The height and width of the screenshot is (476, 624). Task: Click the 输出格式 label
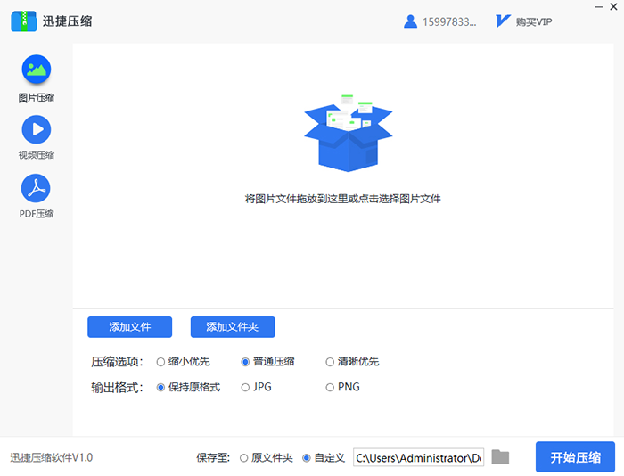pyautogui.click(x=117, y=387)
